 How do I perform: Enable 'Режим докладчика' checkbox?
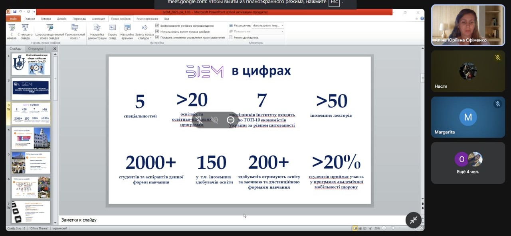pos(230,37)
